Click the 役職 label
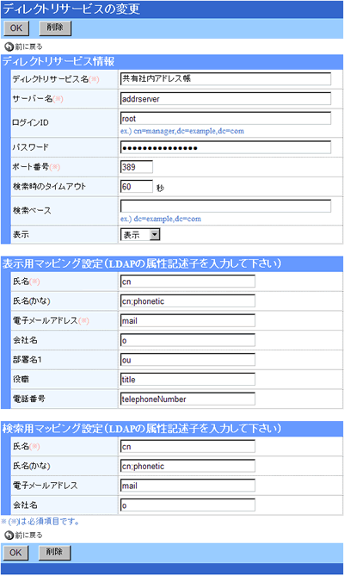Screen dimensions: 344x576 (x=21, y=379)
